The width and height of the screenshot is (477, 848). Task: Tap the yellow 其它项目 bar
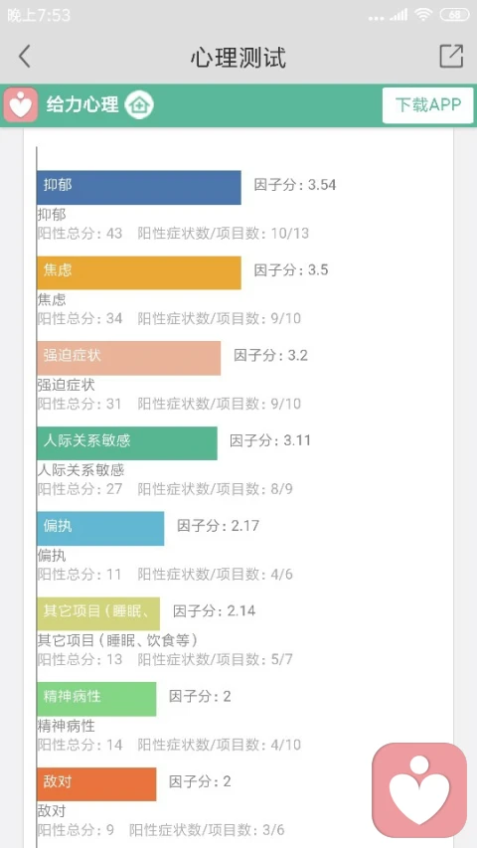coord(98,613)
